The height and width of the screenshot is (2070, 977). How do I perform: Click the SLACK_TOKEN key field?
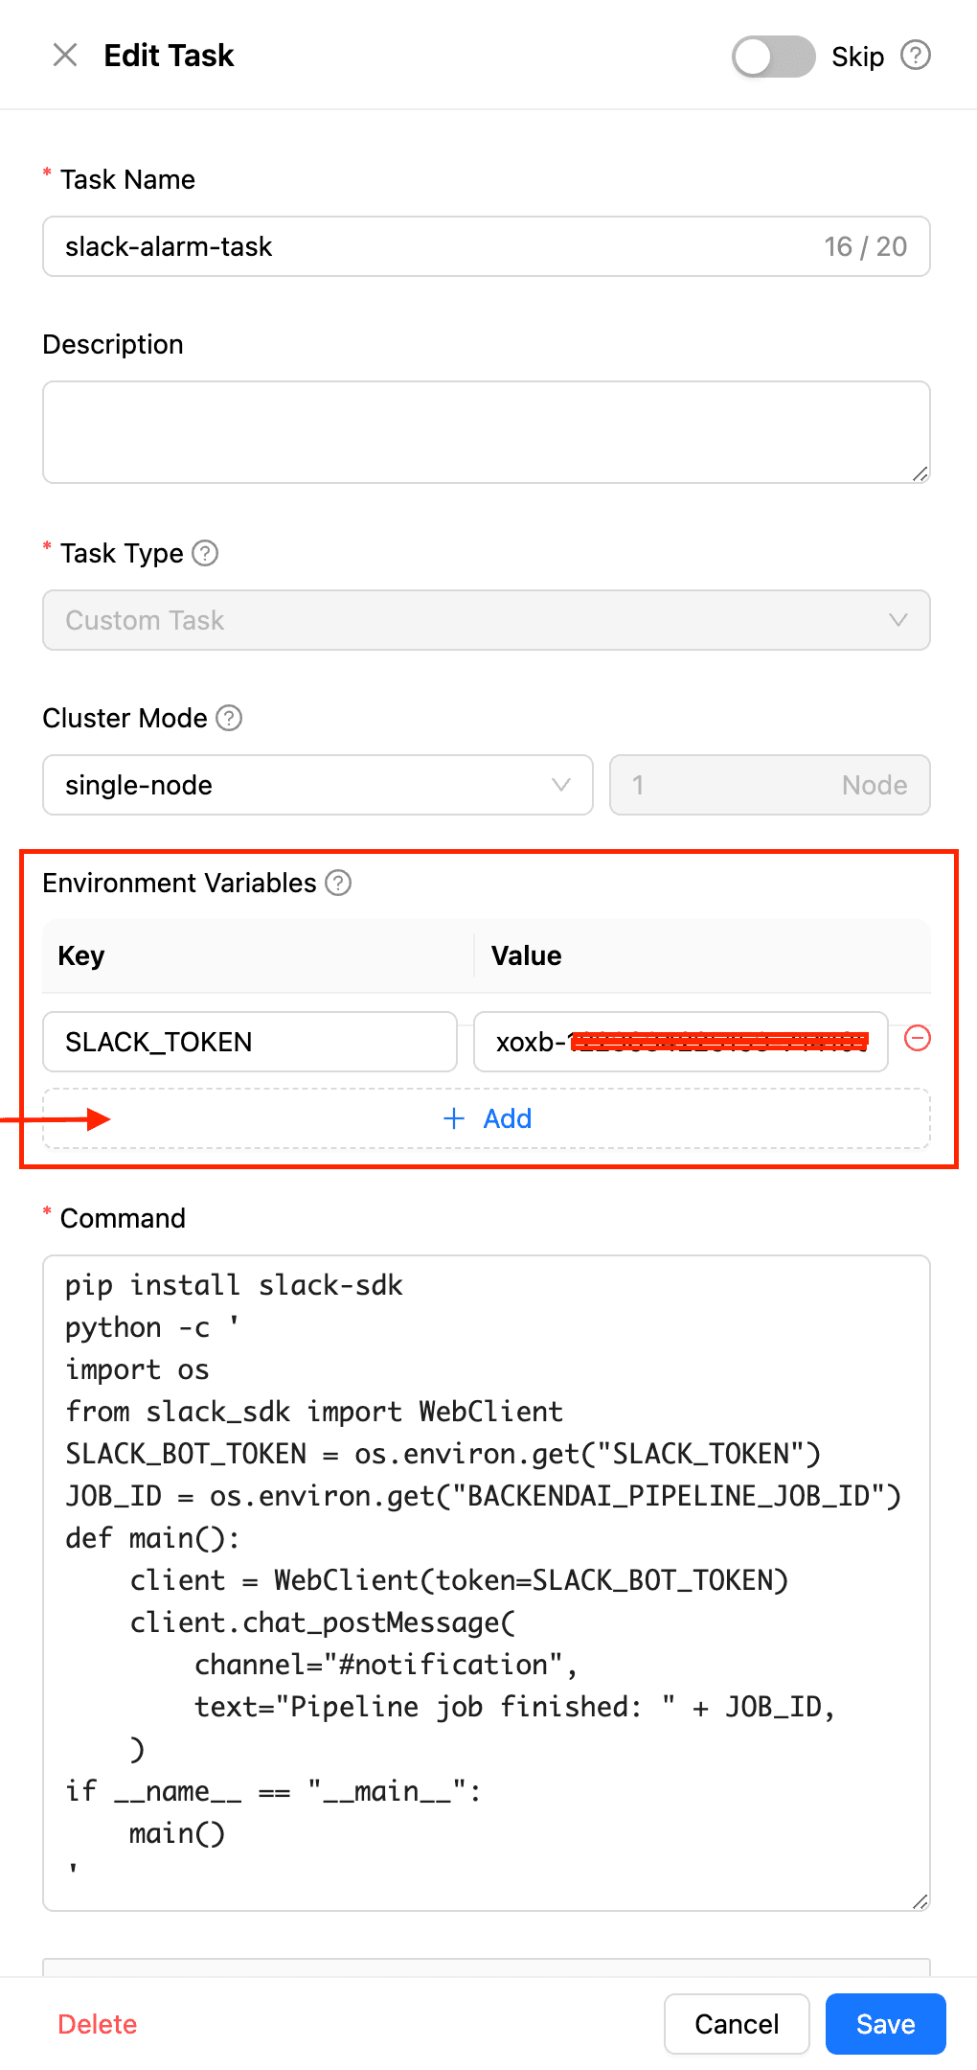250,1042
